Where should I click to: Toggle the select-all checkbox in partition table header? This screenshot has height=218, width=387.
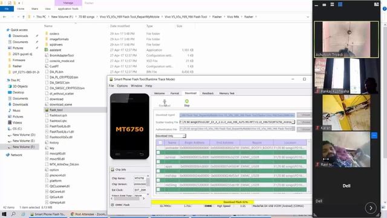pos(160,143)
